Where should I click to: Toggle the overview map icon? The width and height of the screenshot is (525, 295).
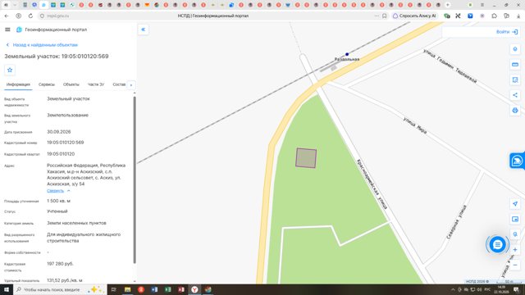tap(515, 219)
